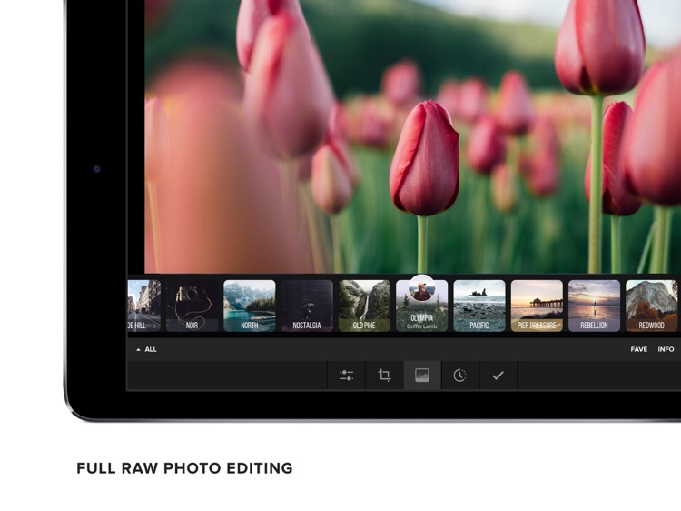
Task: Show filter details with INFO
Action: (x=666, y=349)
